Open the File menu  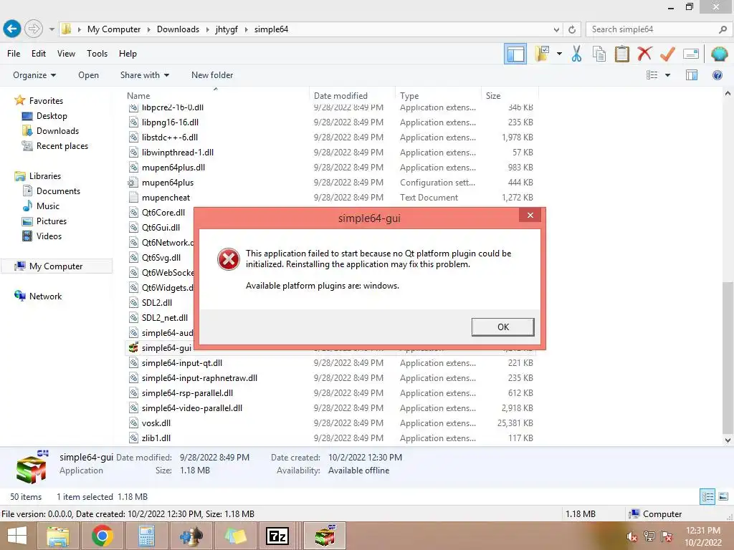click(14, 54)
